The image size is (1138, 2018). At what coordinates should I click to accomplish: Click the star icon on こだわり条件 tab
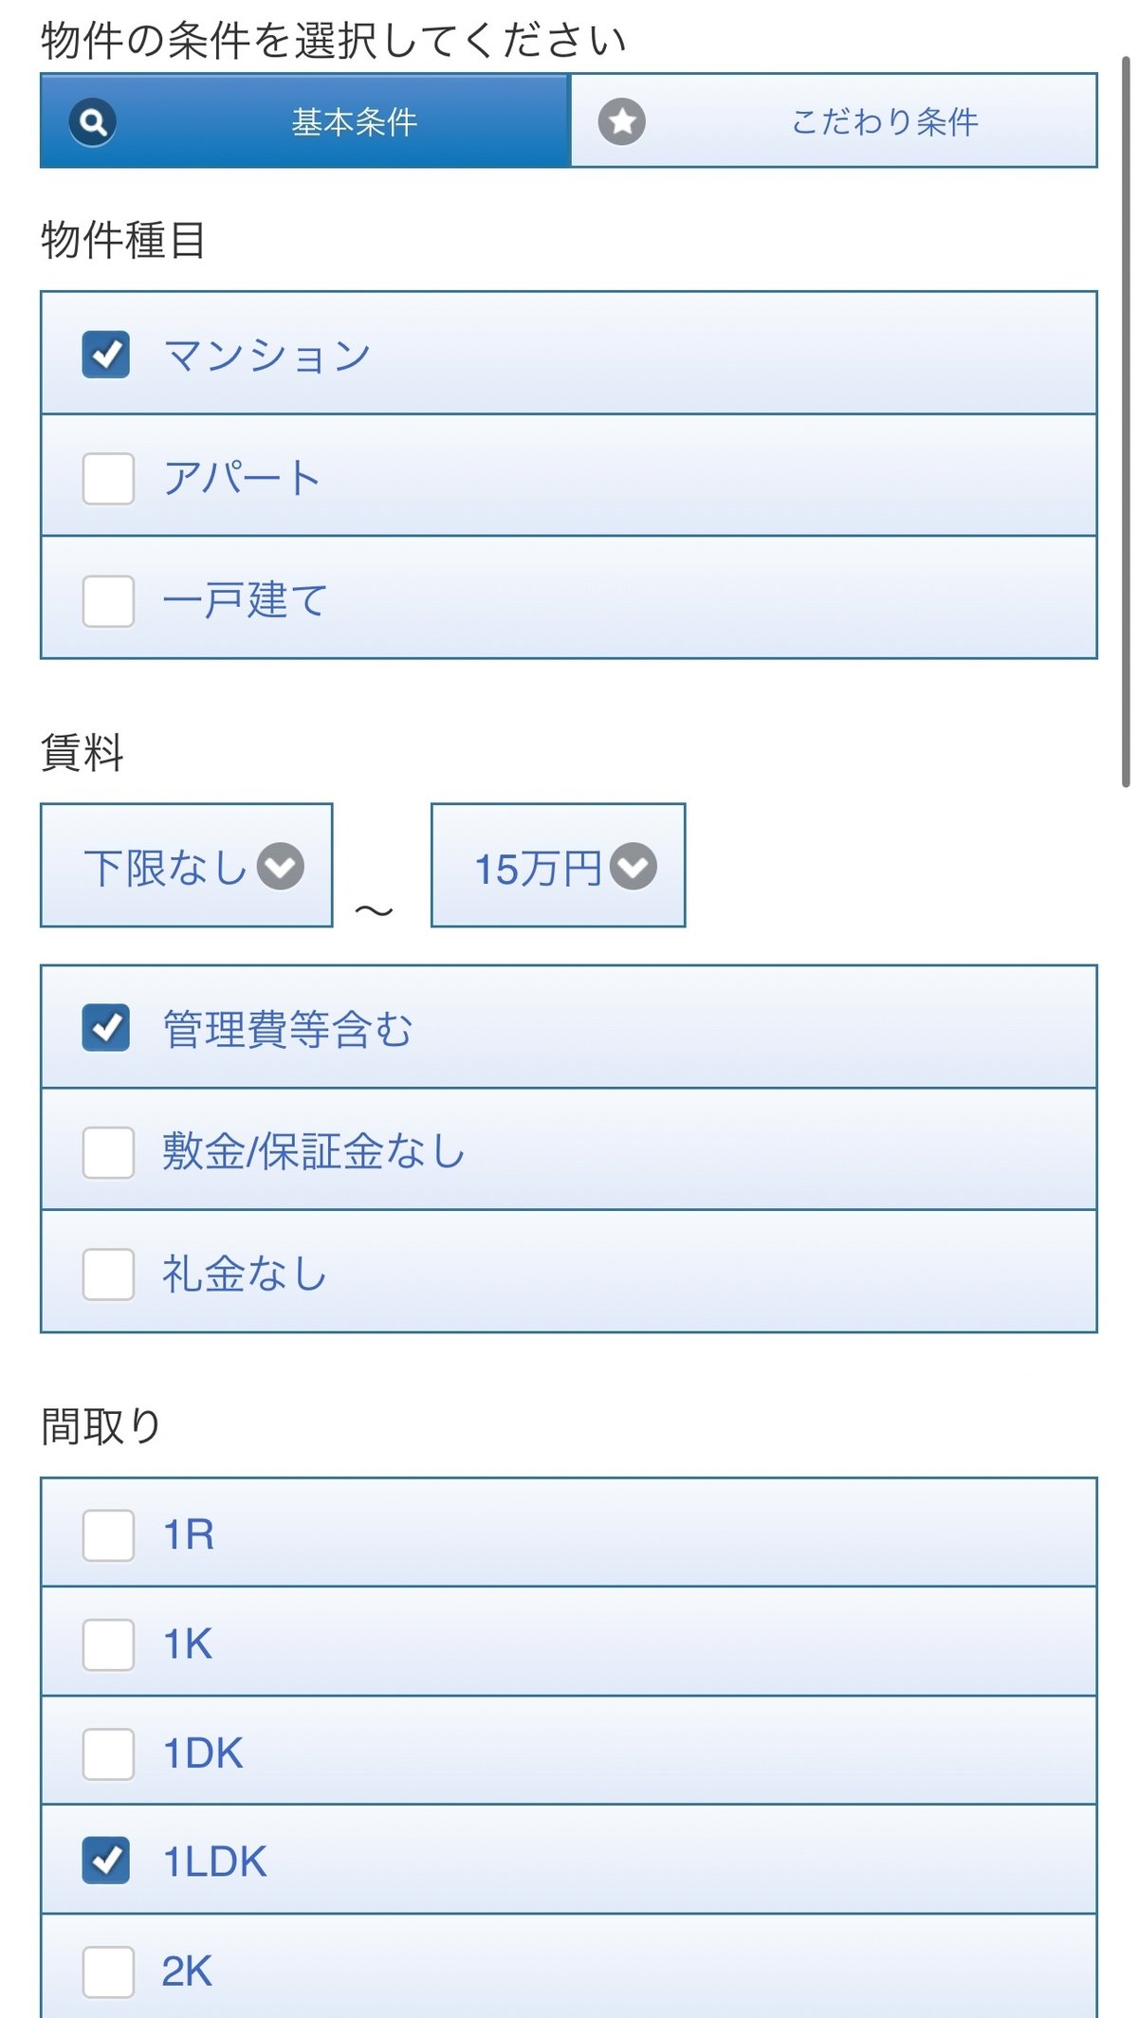(x=621, y=121)
